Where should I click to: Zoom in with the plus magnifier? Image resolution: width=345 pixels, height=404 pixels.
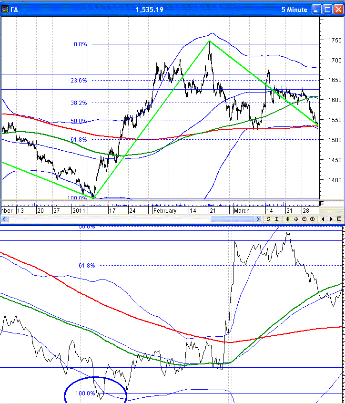coord(313,219)
